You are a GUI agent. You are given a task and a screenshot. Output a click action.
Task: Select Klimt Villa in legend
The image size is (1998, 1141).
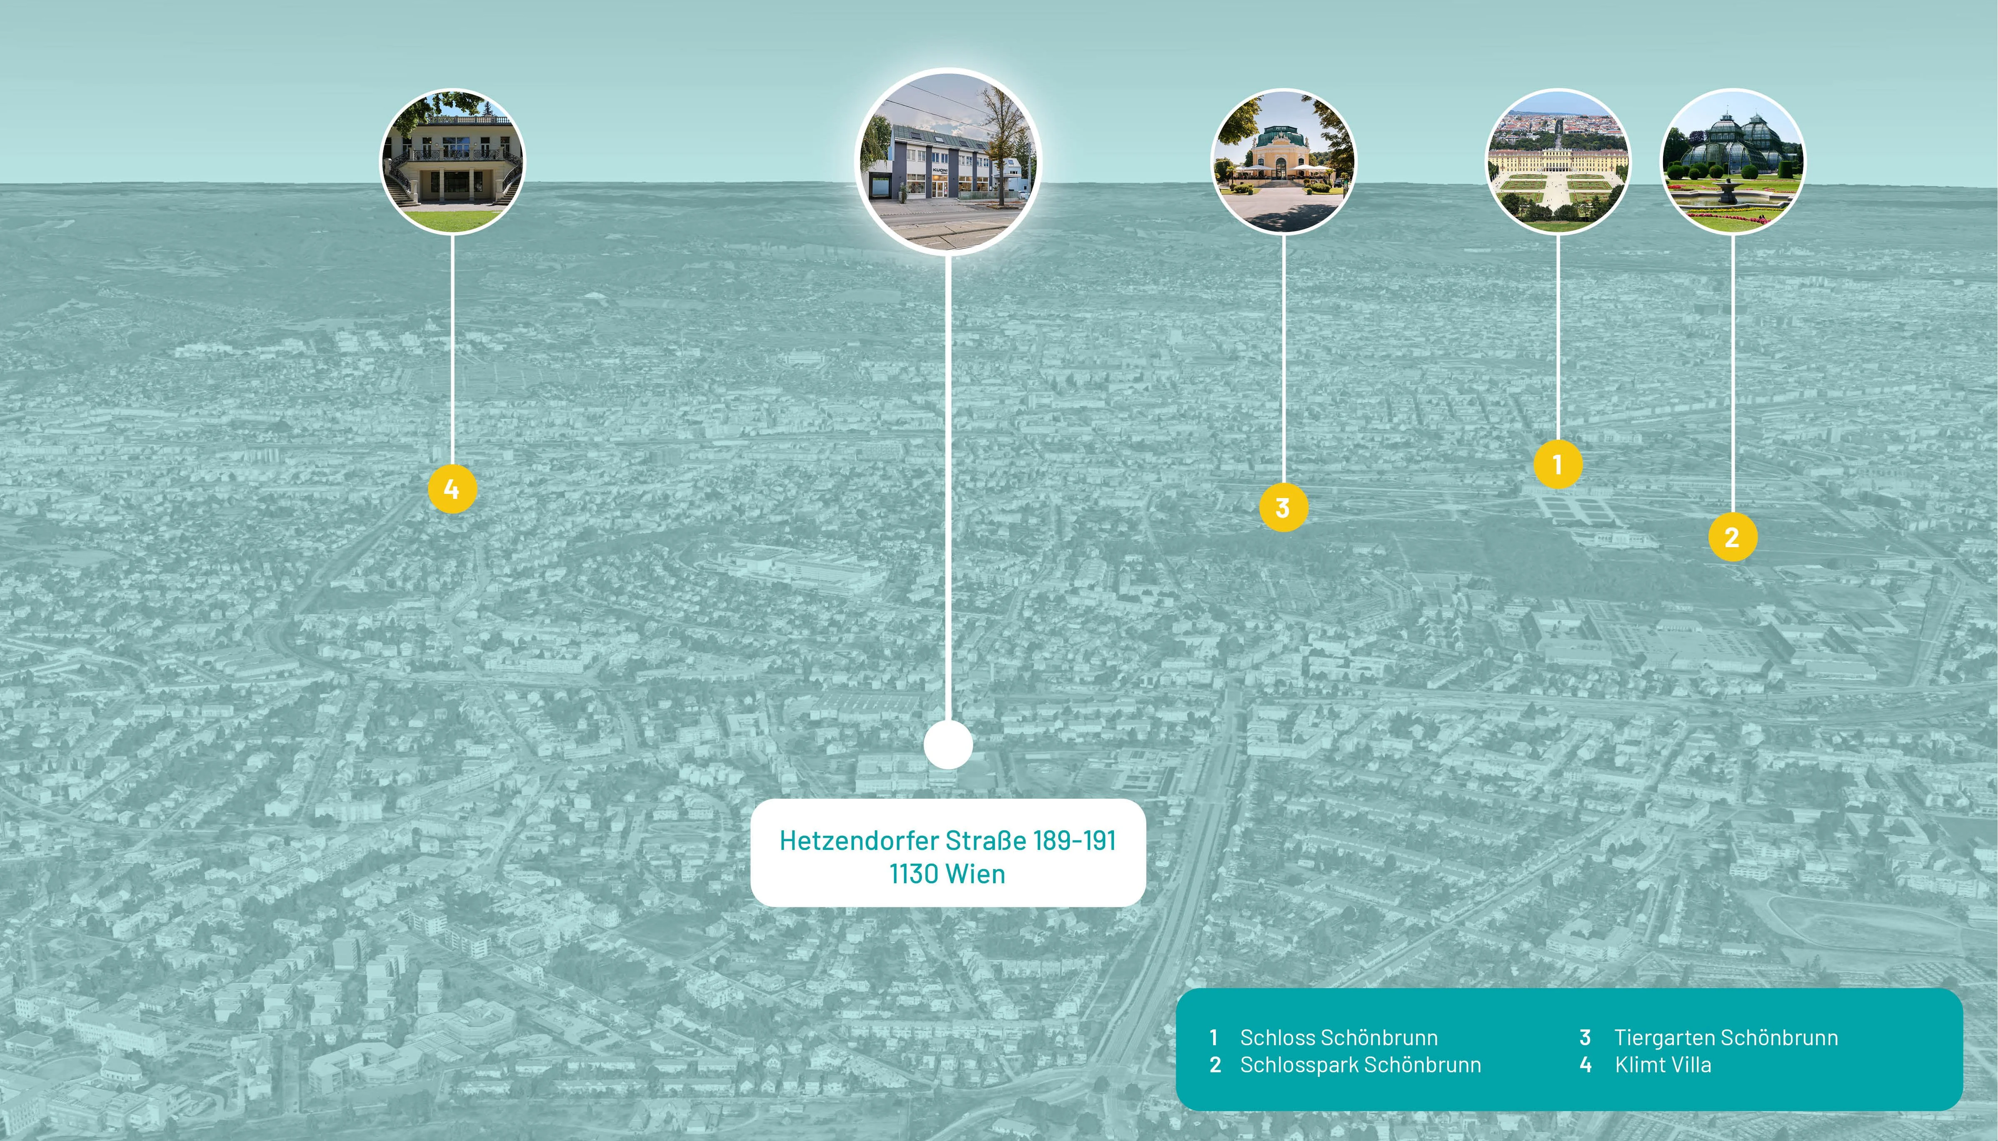click(1663, 1065)
